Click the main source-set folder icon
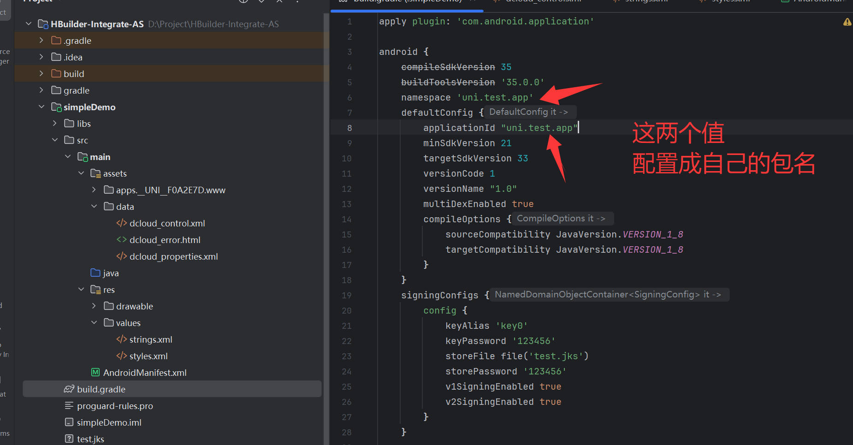The width and height of the screenshot is (853, 445). point(83,157)
